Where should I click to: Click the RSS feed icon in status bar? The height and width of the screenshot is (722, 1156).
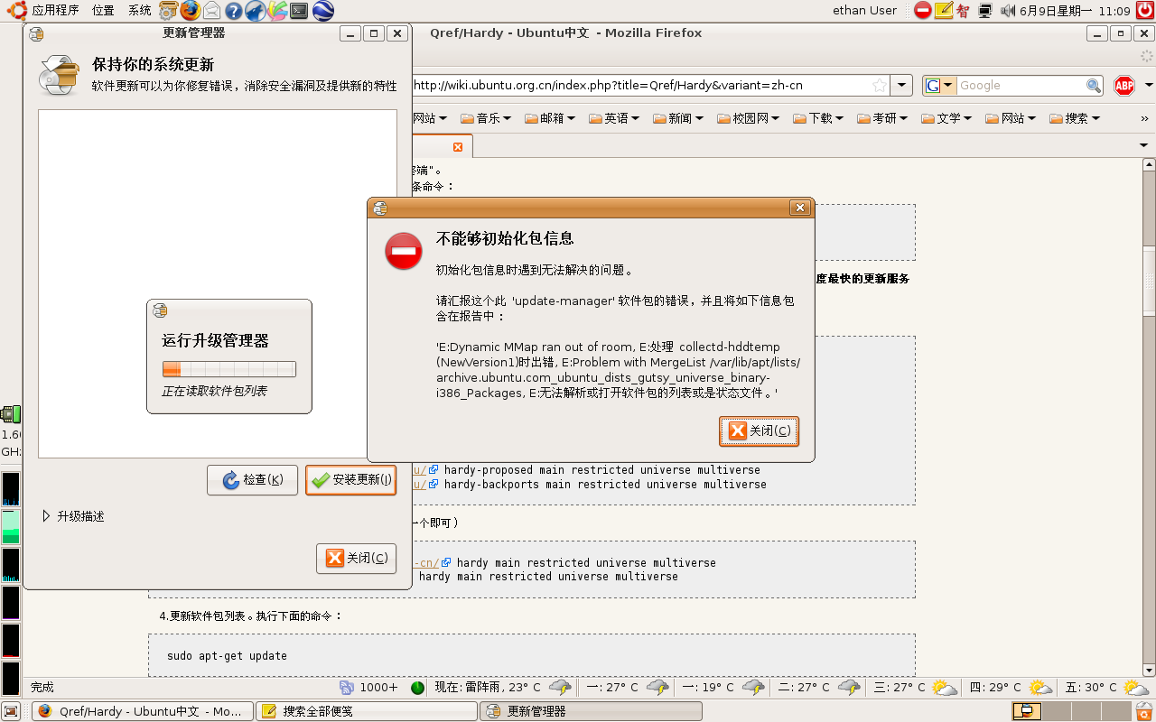point(347,688)
